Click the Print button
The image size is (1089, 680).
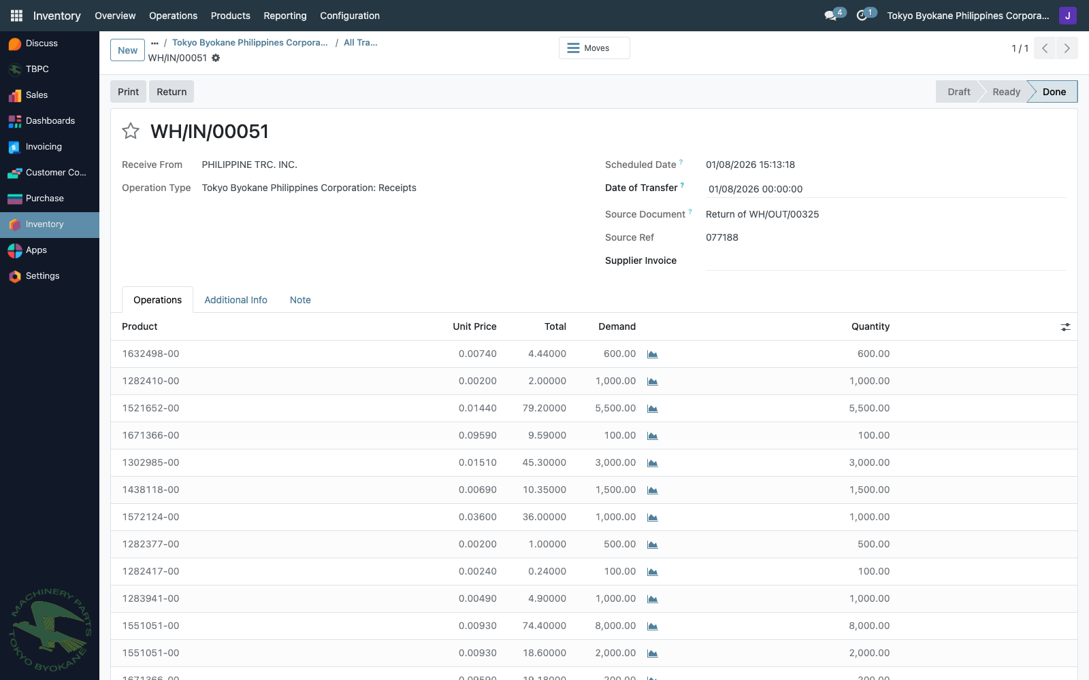coord(128,92)
